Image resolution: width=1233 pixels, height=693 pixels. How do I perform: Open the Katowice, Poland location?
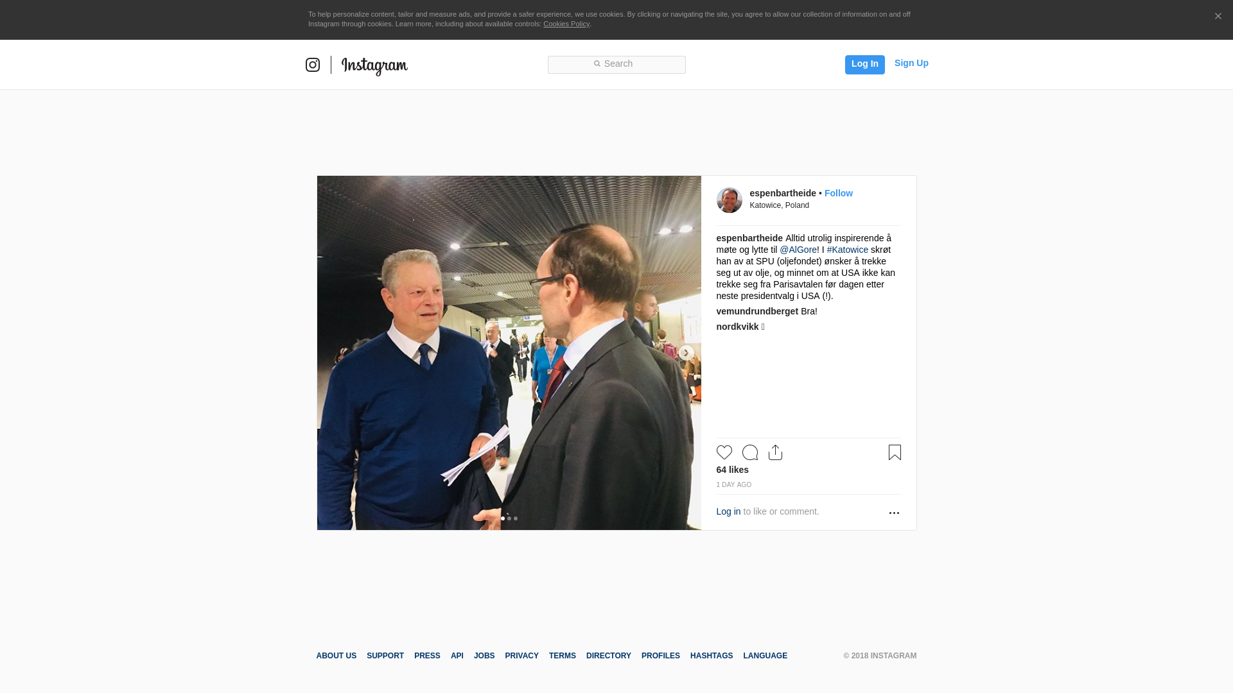pos(780,205)
